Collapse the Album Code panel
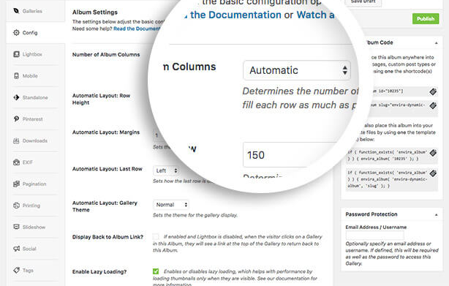449x286 pixels. 436,43
